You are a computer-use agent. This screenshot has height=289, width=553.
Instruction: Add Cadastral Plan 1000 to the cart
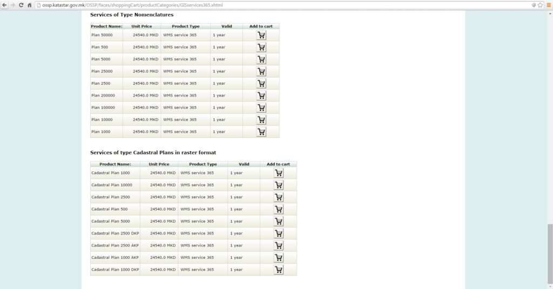[x=279, y=173]
